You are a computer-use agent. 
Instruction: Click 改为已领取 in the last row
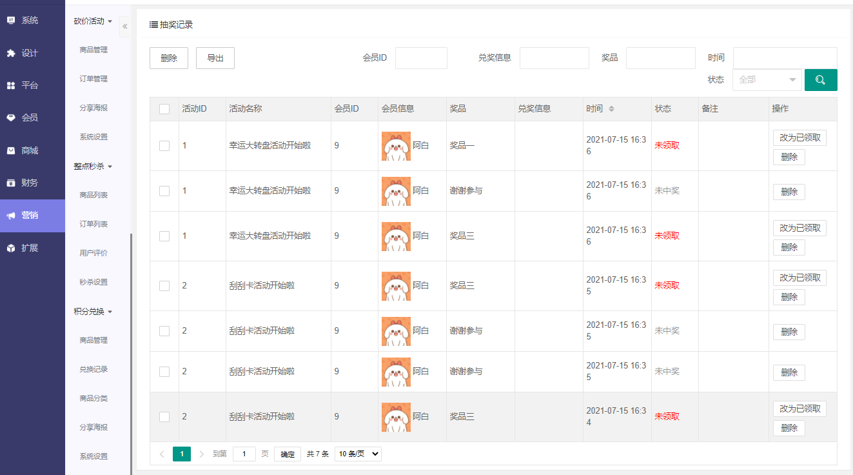pos(799,409)
